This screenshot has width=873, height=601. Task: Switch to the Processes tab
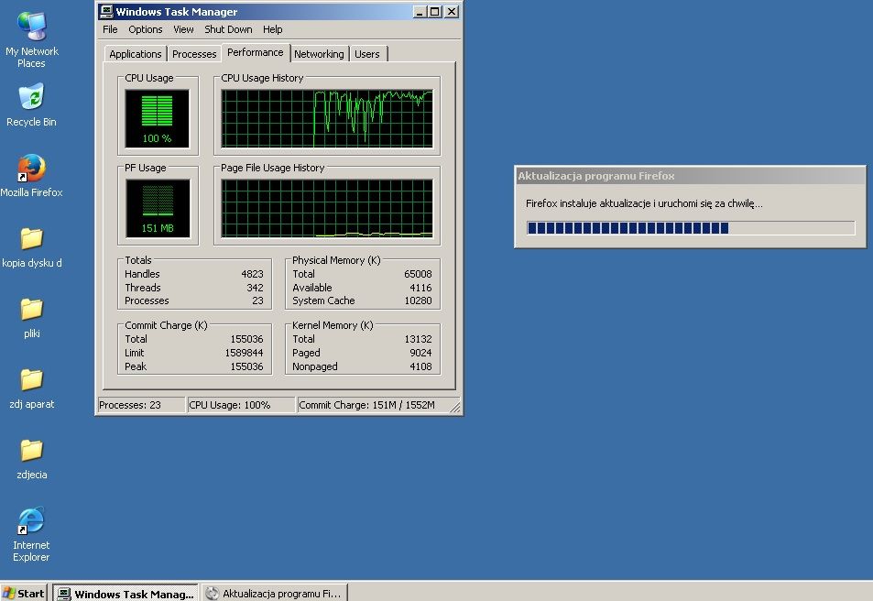click(x=194, y=54)
